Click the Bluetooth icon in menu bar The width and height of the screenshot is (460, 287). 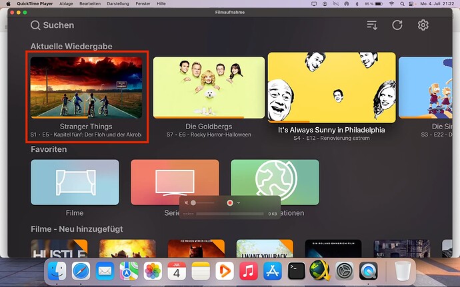tap(357, 4)
